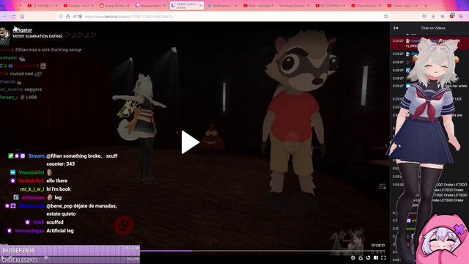
Task: Open the streamer channel name link
Action: (x=23, y=30)
